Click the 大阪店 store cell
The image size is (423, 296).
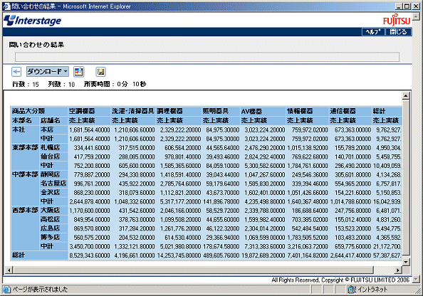click(x=53, y=211)
